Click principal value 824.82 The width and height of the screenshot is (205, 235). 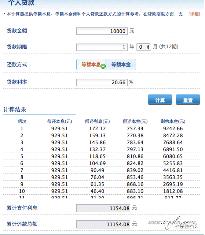135,163
